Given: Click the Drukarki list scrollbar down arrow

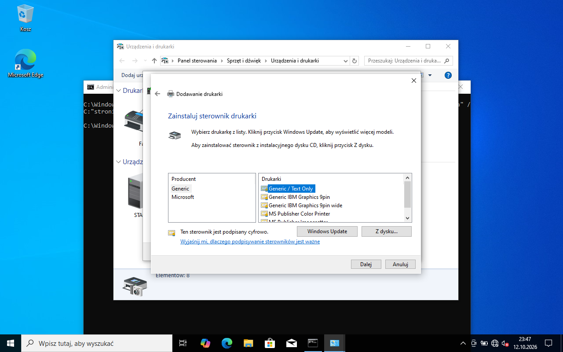Looking at the screenshot, I should point(407,218).
